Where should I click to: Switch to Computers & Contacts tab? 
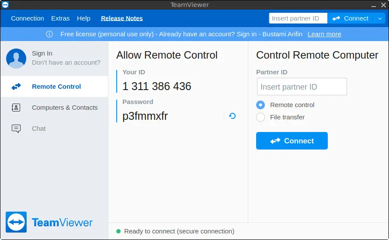click(54, 108)
